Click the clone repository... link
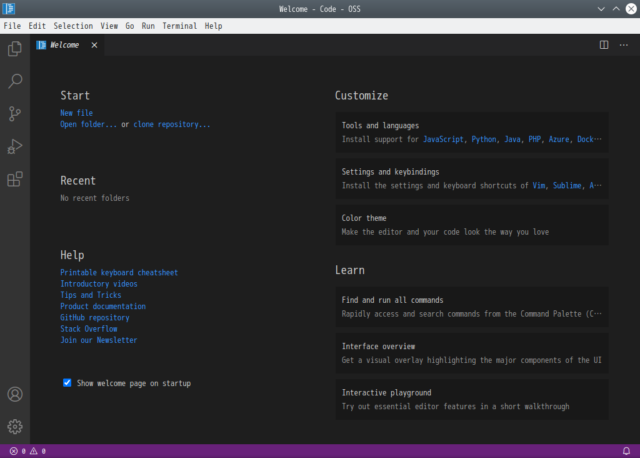 [x=172, y=125]
